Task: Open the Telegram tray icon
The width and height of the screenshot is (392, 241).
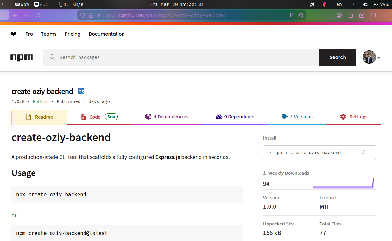Action: [x=312, y=4]
